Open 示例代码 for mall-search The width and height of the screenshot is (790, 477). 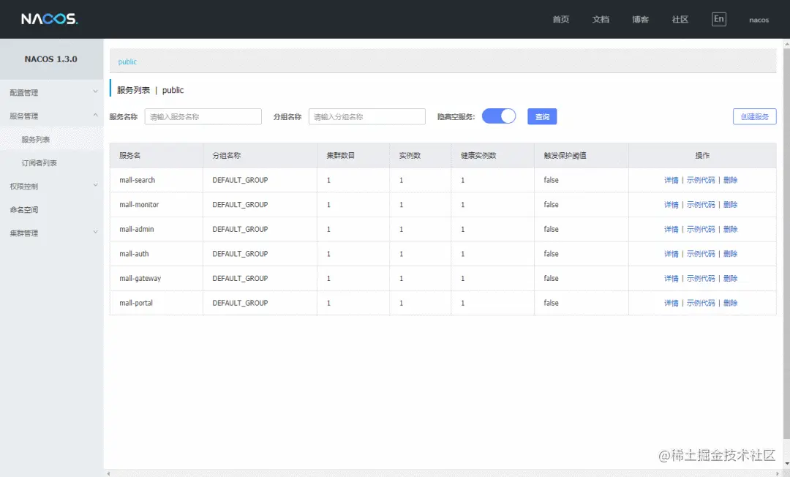701,180
